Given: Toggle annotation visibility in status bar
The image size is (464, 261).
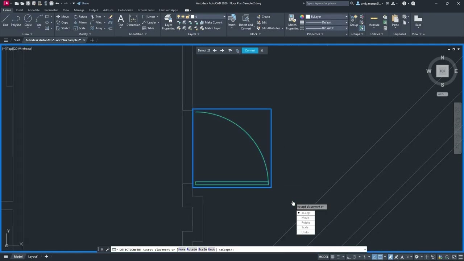Looking at the screenshot, I should pyautogui.click(x=391, y=257).
